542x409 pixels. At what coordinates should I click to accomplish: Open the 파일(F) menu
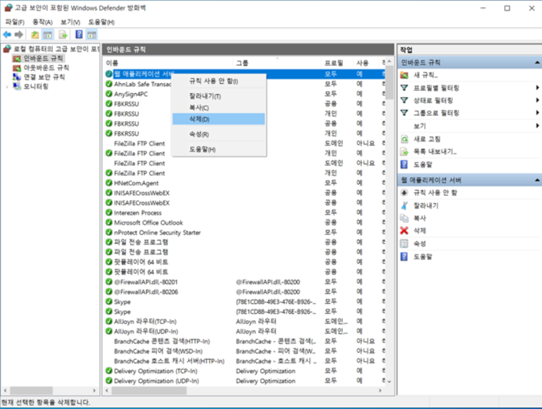click(x=15, y=22)
